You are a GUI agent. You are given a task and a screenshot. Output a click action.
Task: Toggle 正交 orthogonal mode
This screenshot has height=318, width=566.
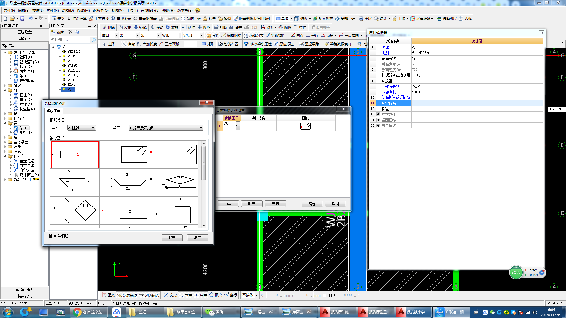click(108, 295)
